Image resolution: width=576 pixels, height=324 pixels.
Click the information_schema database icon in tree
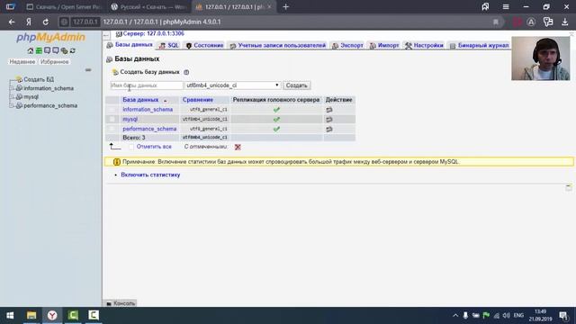coord(19,88)
